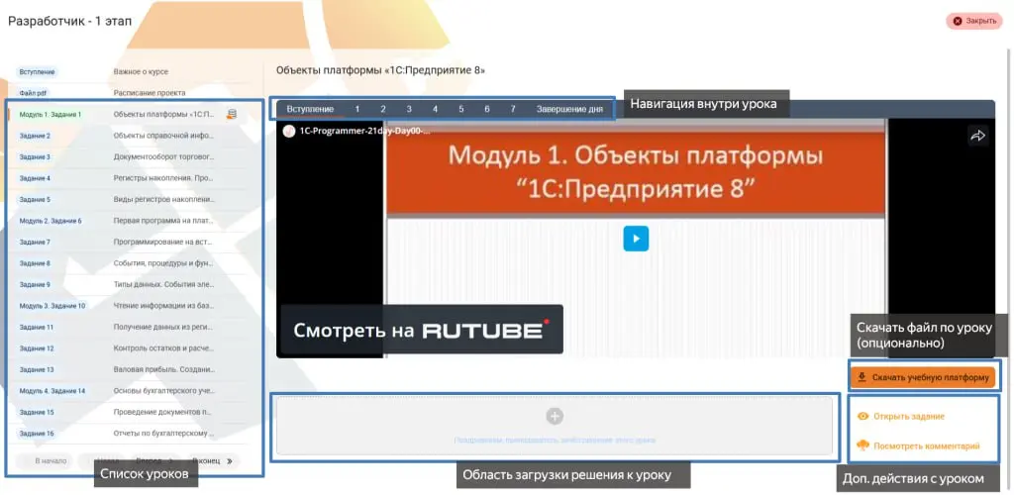The image size is (1014, 495).
Task: Open the Задание 8 lesson
Action: point(35,263)
